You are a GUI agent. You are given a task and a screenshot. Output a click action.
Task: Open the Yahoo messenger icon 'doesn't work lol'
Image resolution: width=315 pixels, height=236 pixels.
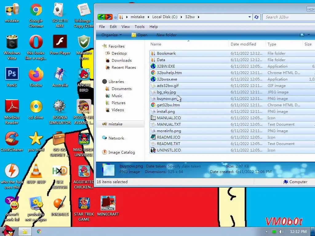pyautogui.click(x=12, y=209)
